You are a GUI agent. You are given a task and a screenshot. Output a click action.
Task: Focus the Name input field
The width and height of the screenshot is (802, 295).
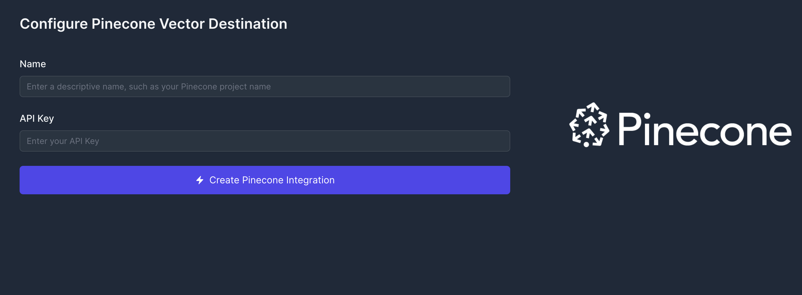(x=265, y=87)
